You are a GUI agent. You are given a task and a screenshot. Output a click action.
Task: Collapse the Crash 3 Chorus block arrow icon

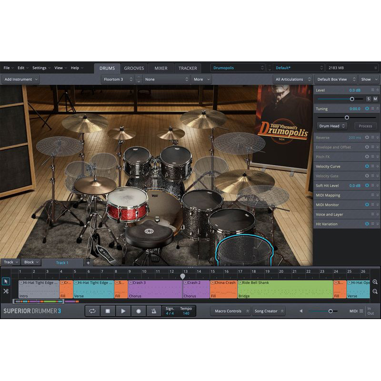(x=130, y=282)
